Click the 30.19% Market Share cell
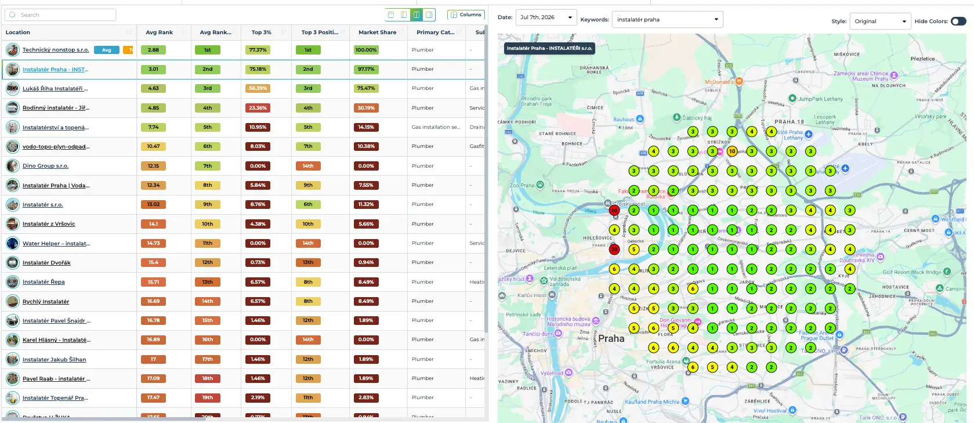974x423 pixels. click(366, 108)
